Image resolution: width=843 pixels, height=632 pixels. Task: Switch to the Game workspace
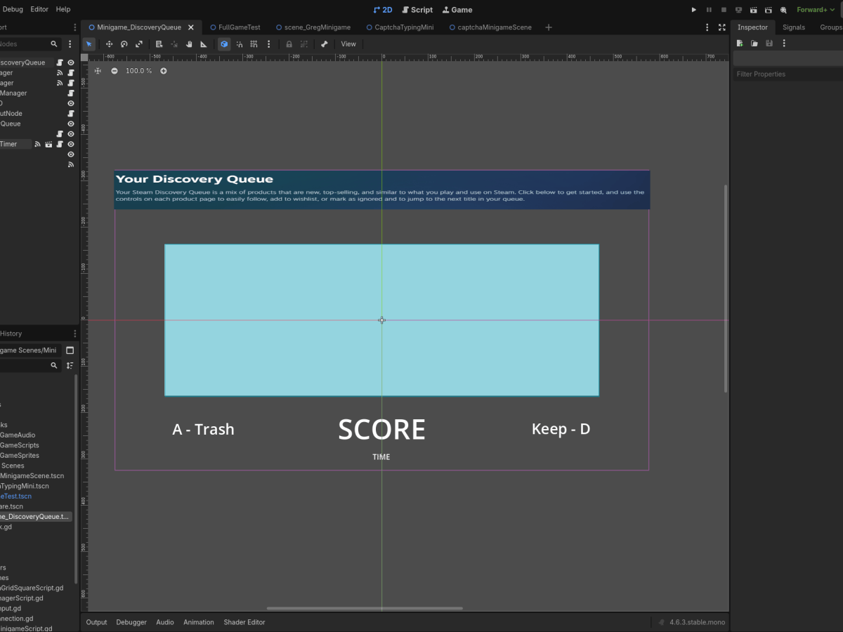click(457, 10)
